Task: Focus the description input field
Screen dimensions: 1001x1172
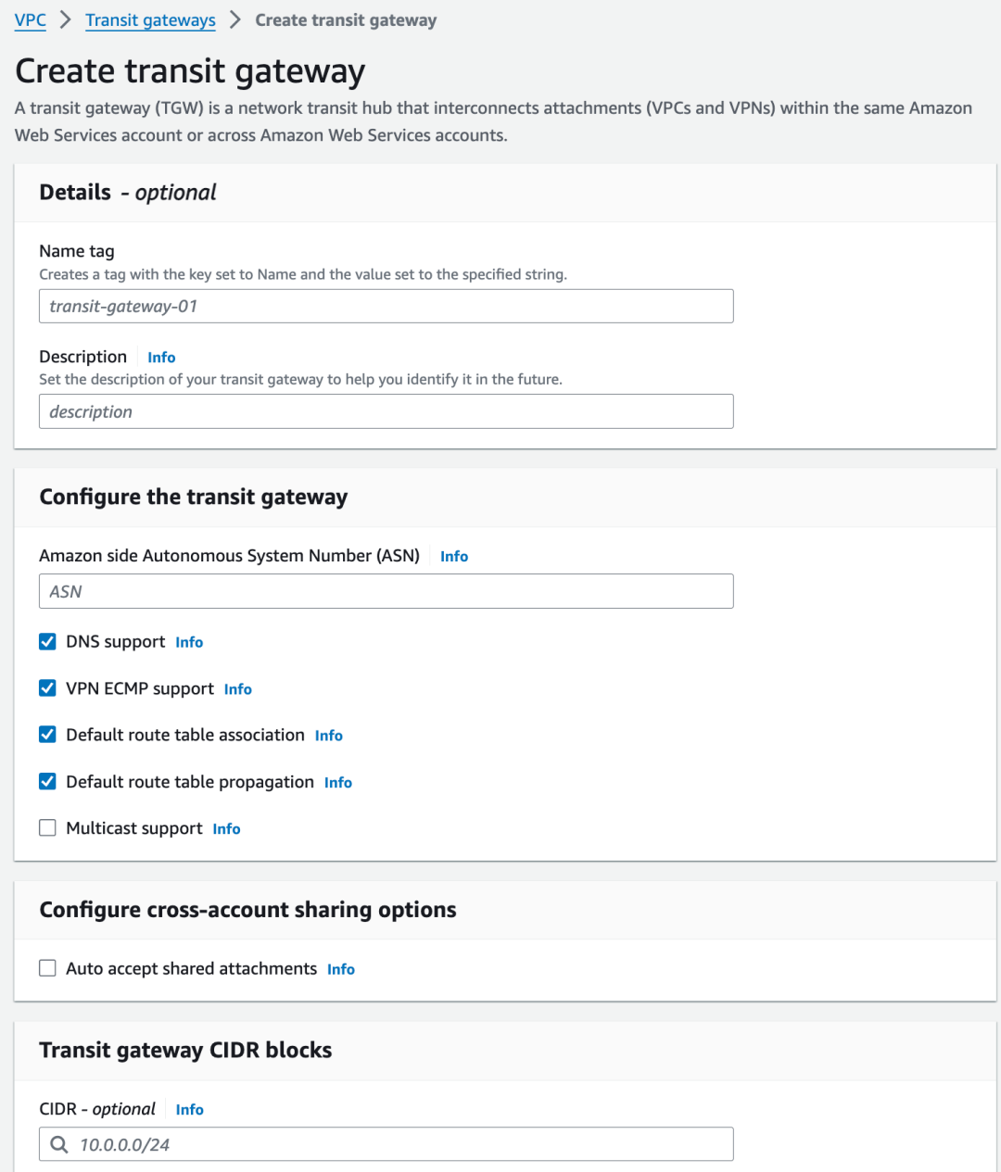Action: click(386, 411)
